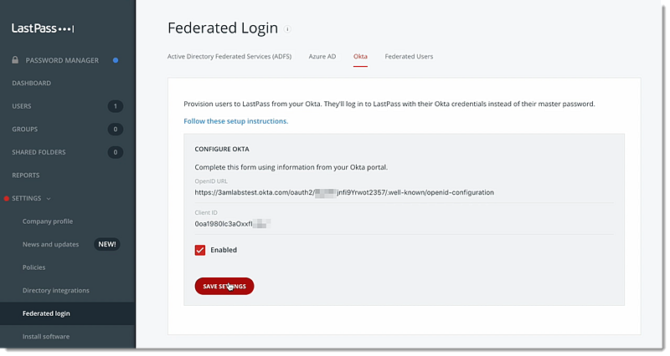This screenshot has width=670, height=356.
Task: Go to the Dashboard page
Action: [31, 83]
